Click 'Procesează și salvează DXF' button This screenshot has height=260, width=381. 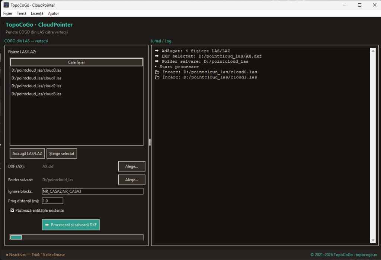pos(71,225)
